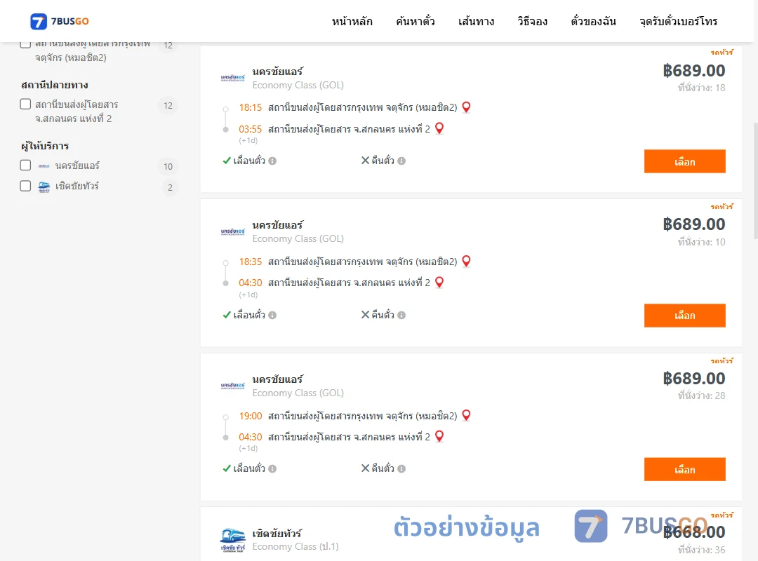The width and height of the screenshot is (758, 561).
Task: Show refund info icon on 18:15 trip
Action: click(401, 161)
